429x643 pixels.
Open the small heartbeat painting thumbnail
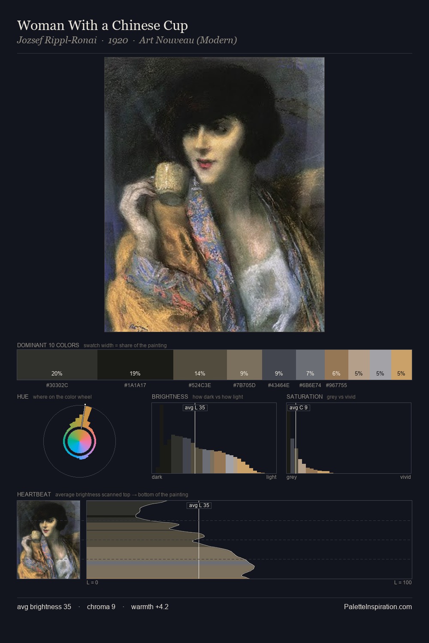tap(48, 540)
